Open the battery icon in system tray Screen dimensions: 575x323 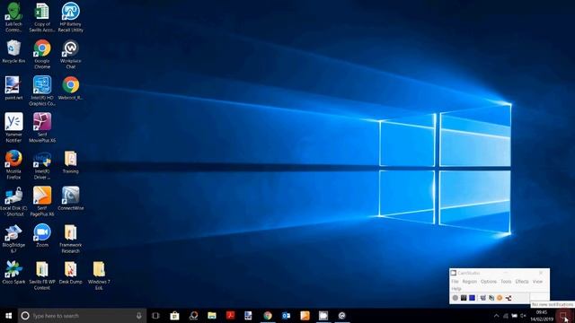point(515,316)
